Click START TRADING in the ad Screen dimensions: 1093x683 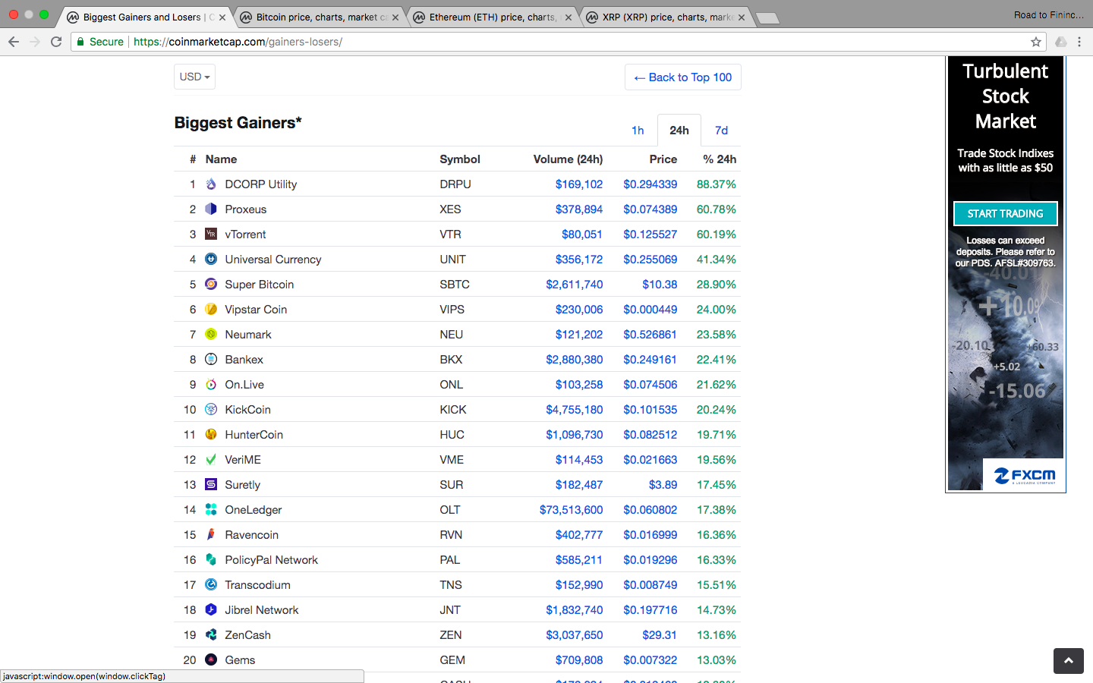1006,214
